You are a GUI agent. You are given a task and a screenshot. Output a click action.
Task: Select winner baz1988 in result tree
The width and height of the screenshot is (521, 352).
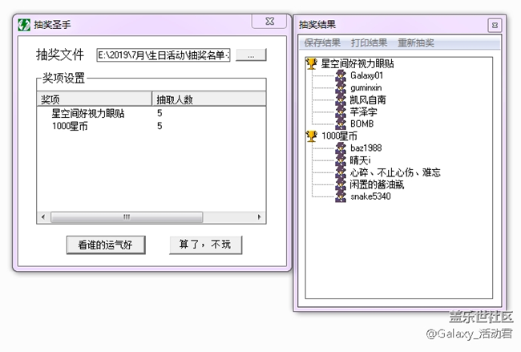(366, 148)
